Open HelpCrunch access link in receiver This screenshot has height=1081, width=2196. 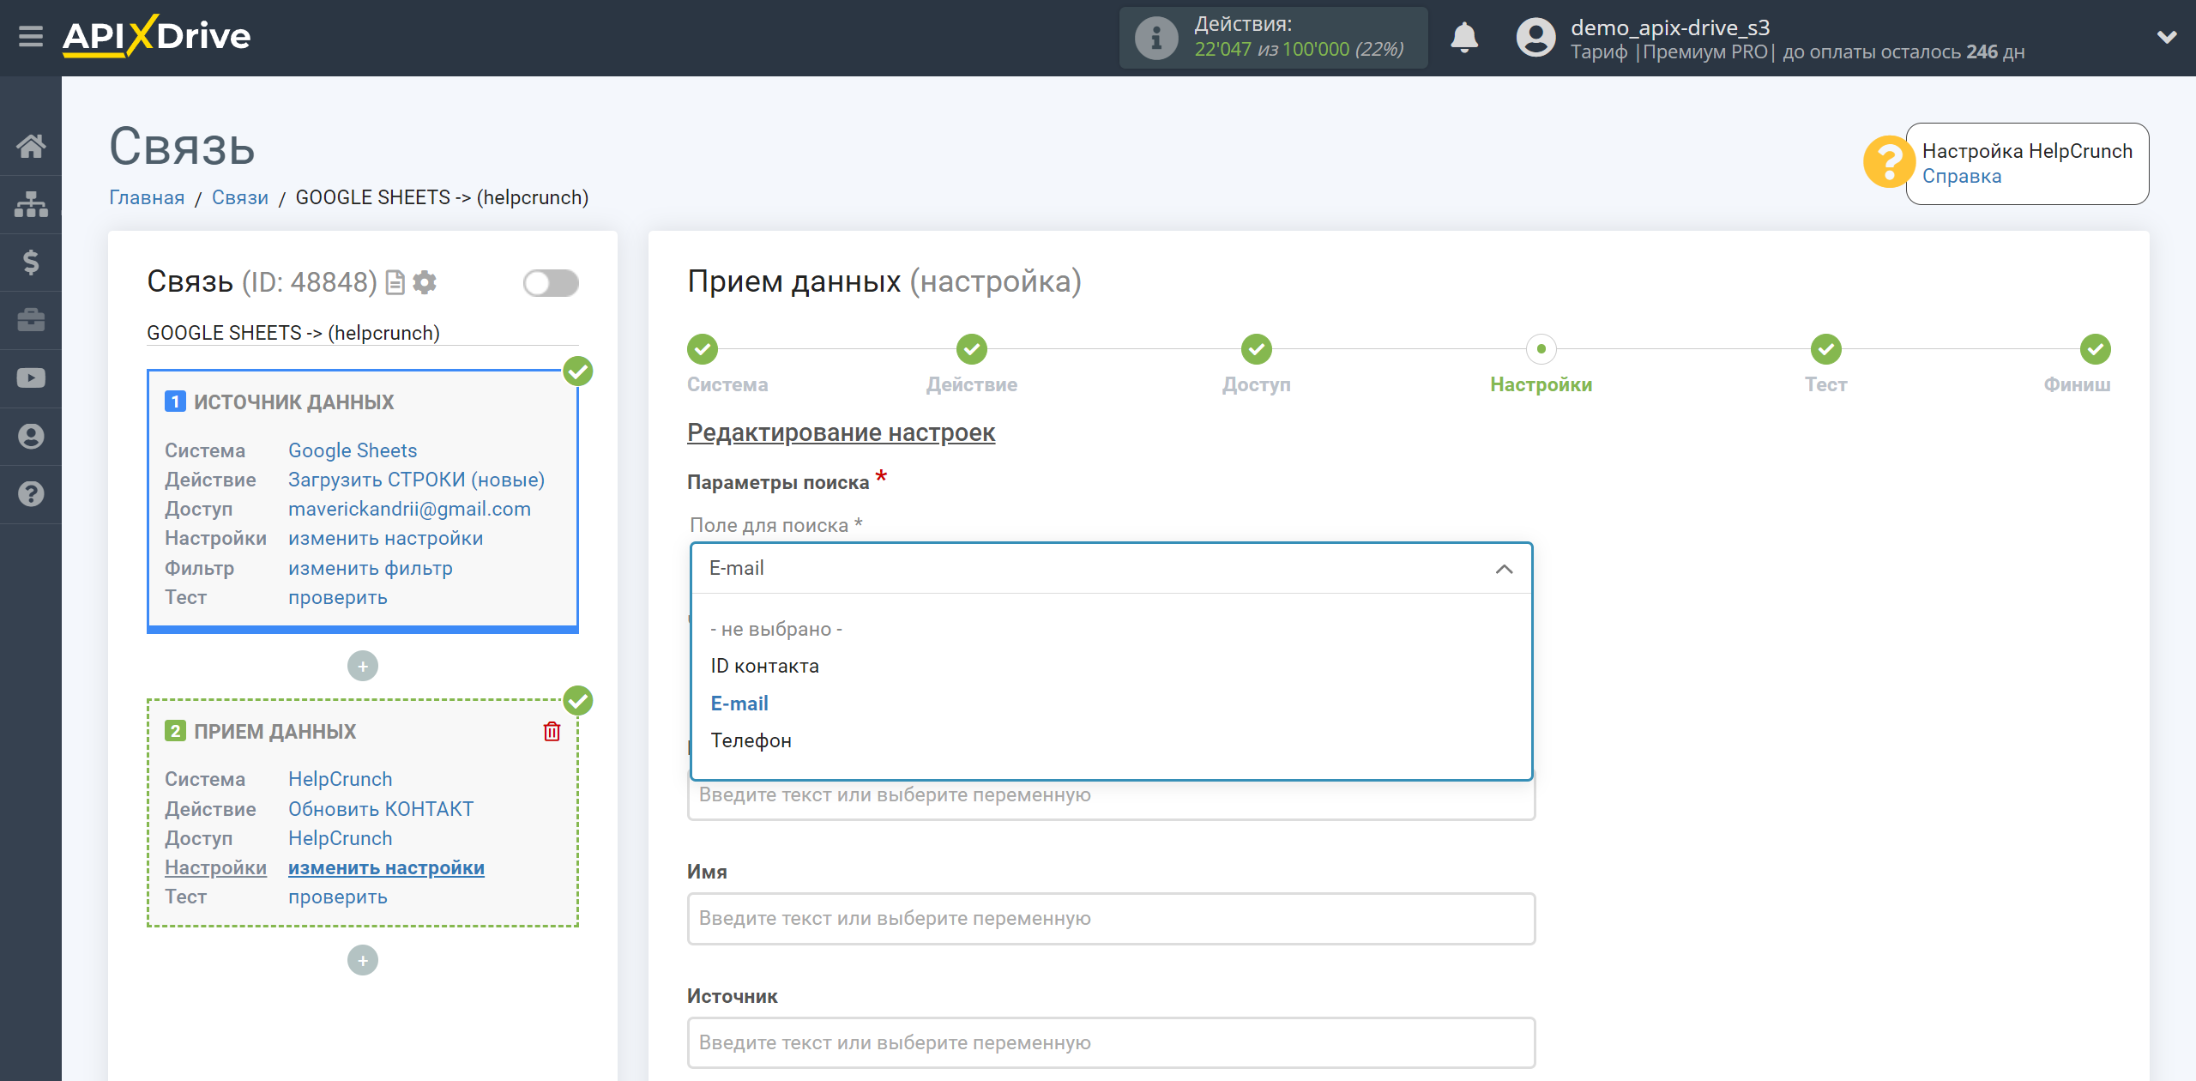pos(340,838)
